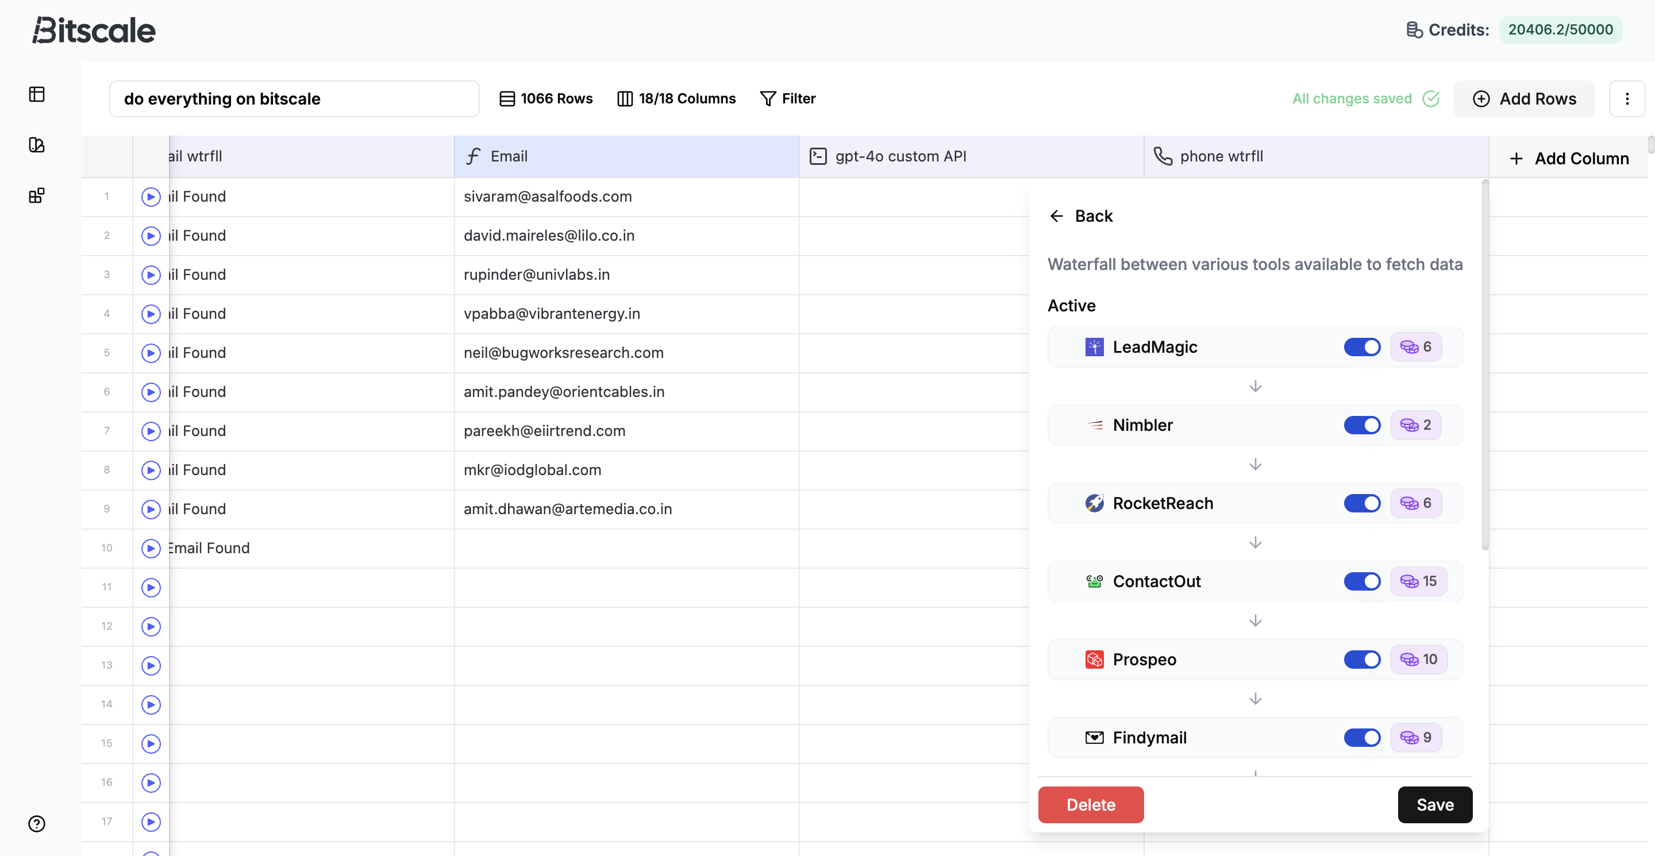Select the phone wtrfll column header

point(1316,157)
